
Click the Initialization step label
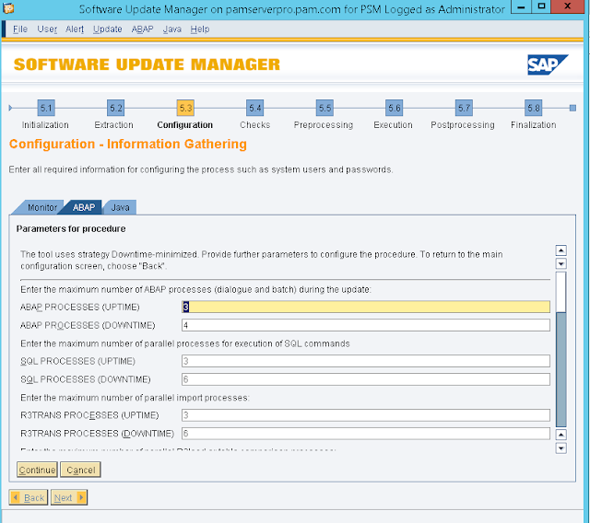click(45, 125)
